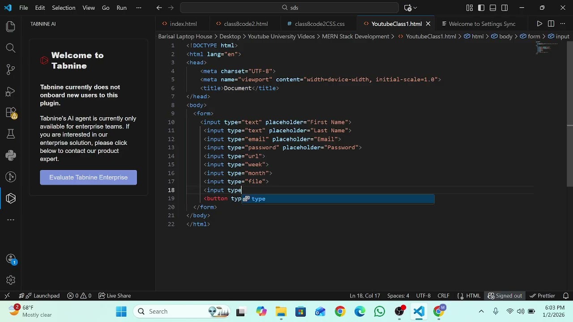Open the Run and Debug view
Viewport: 573px width, 322px height.
click(x=11, y=91)
